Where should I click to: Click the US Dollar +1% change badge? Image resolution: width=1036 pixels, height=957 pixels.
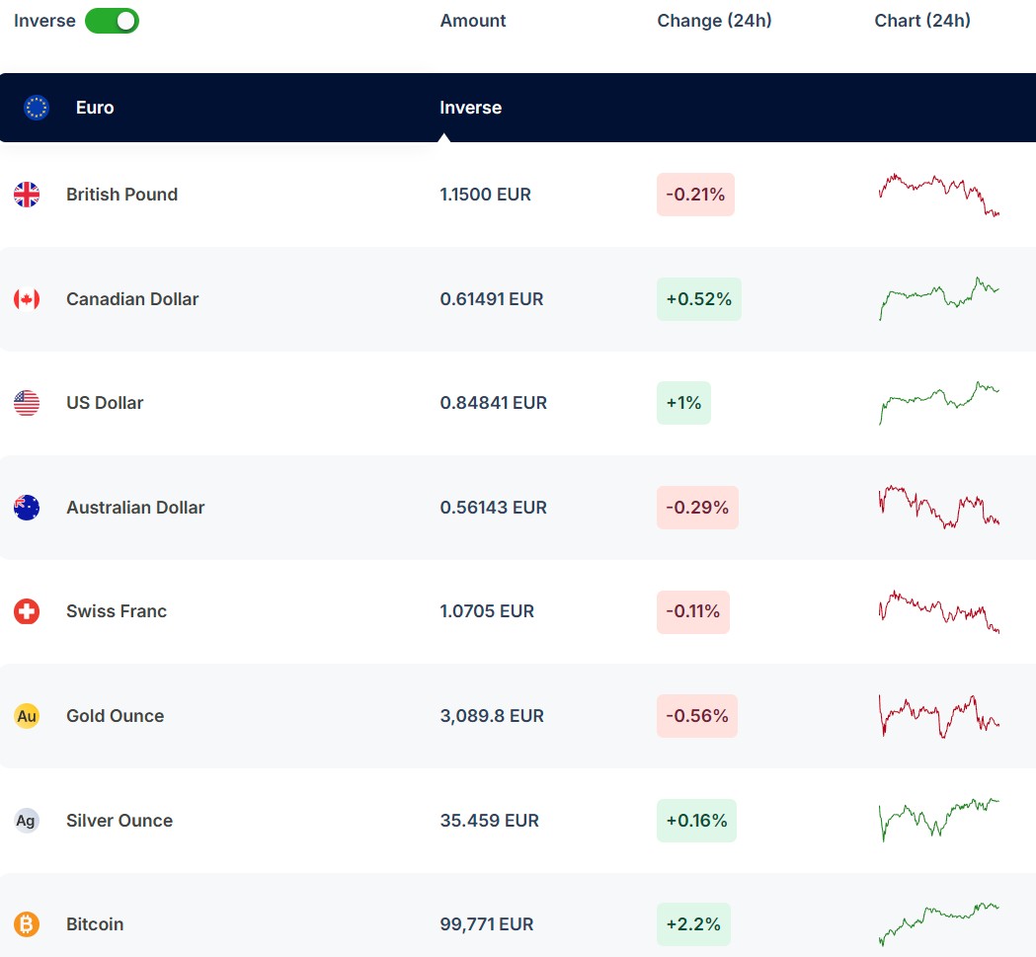click(683, 403)
